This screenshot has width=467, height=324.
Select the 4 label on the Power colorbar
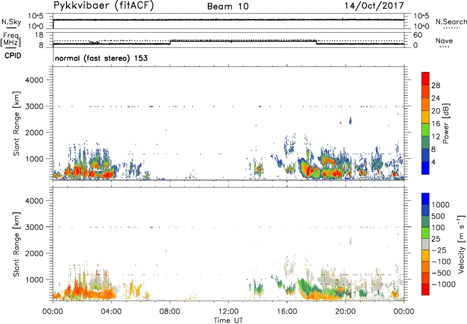pos(433,162)
